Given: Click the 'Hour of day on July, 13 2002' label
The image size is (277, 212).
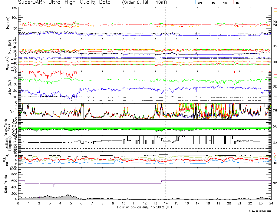Looking at the screenshot, I should click(145, 207).
